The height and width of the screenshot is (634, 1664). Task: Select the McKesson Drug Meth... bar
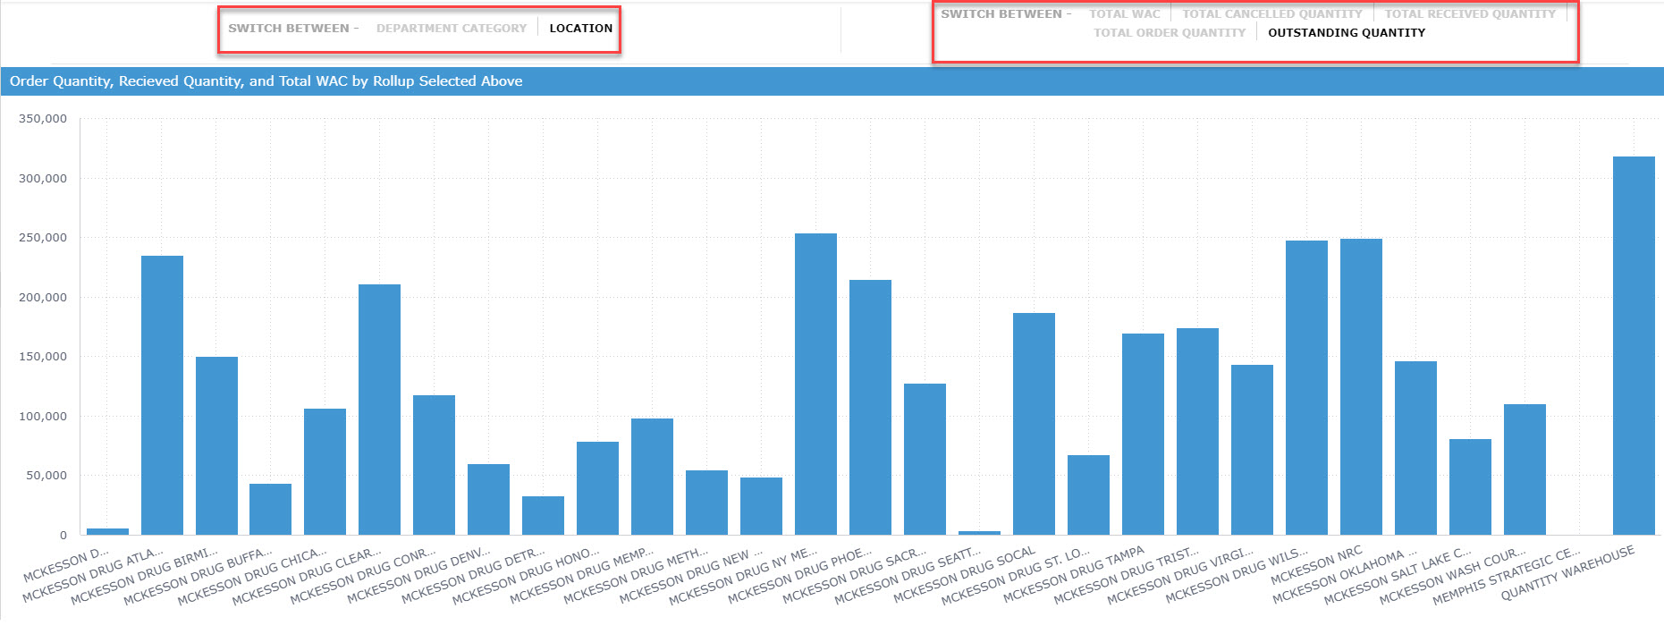tap(706, 503)
